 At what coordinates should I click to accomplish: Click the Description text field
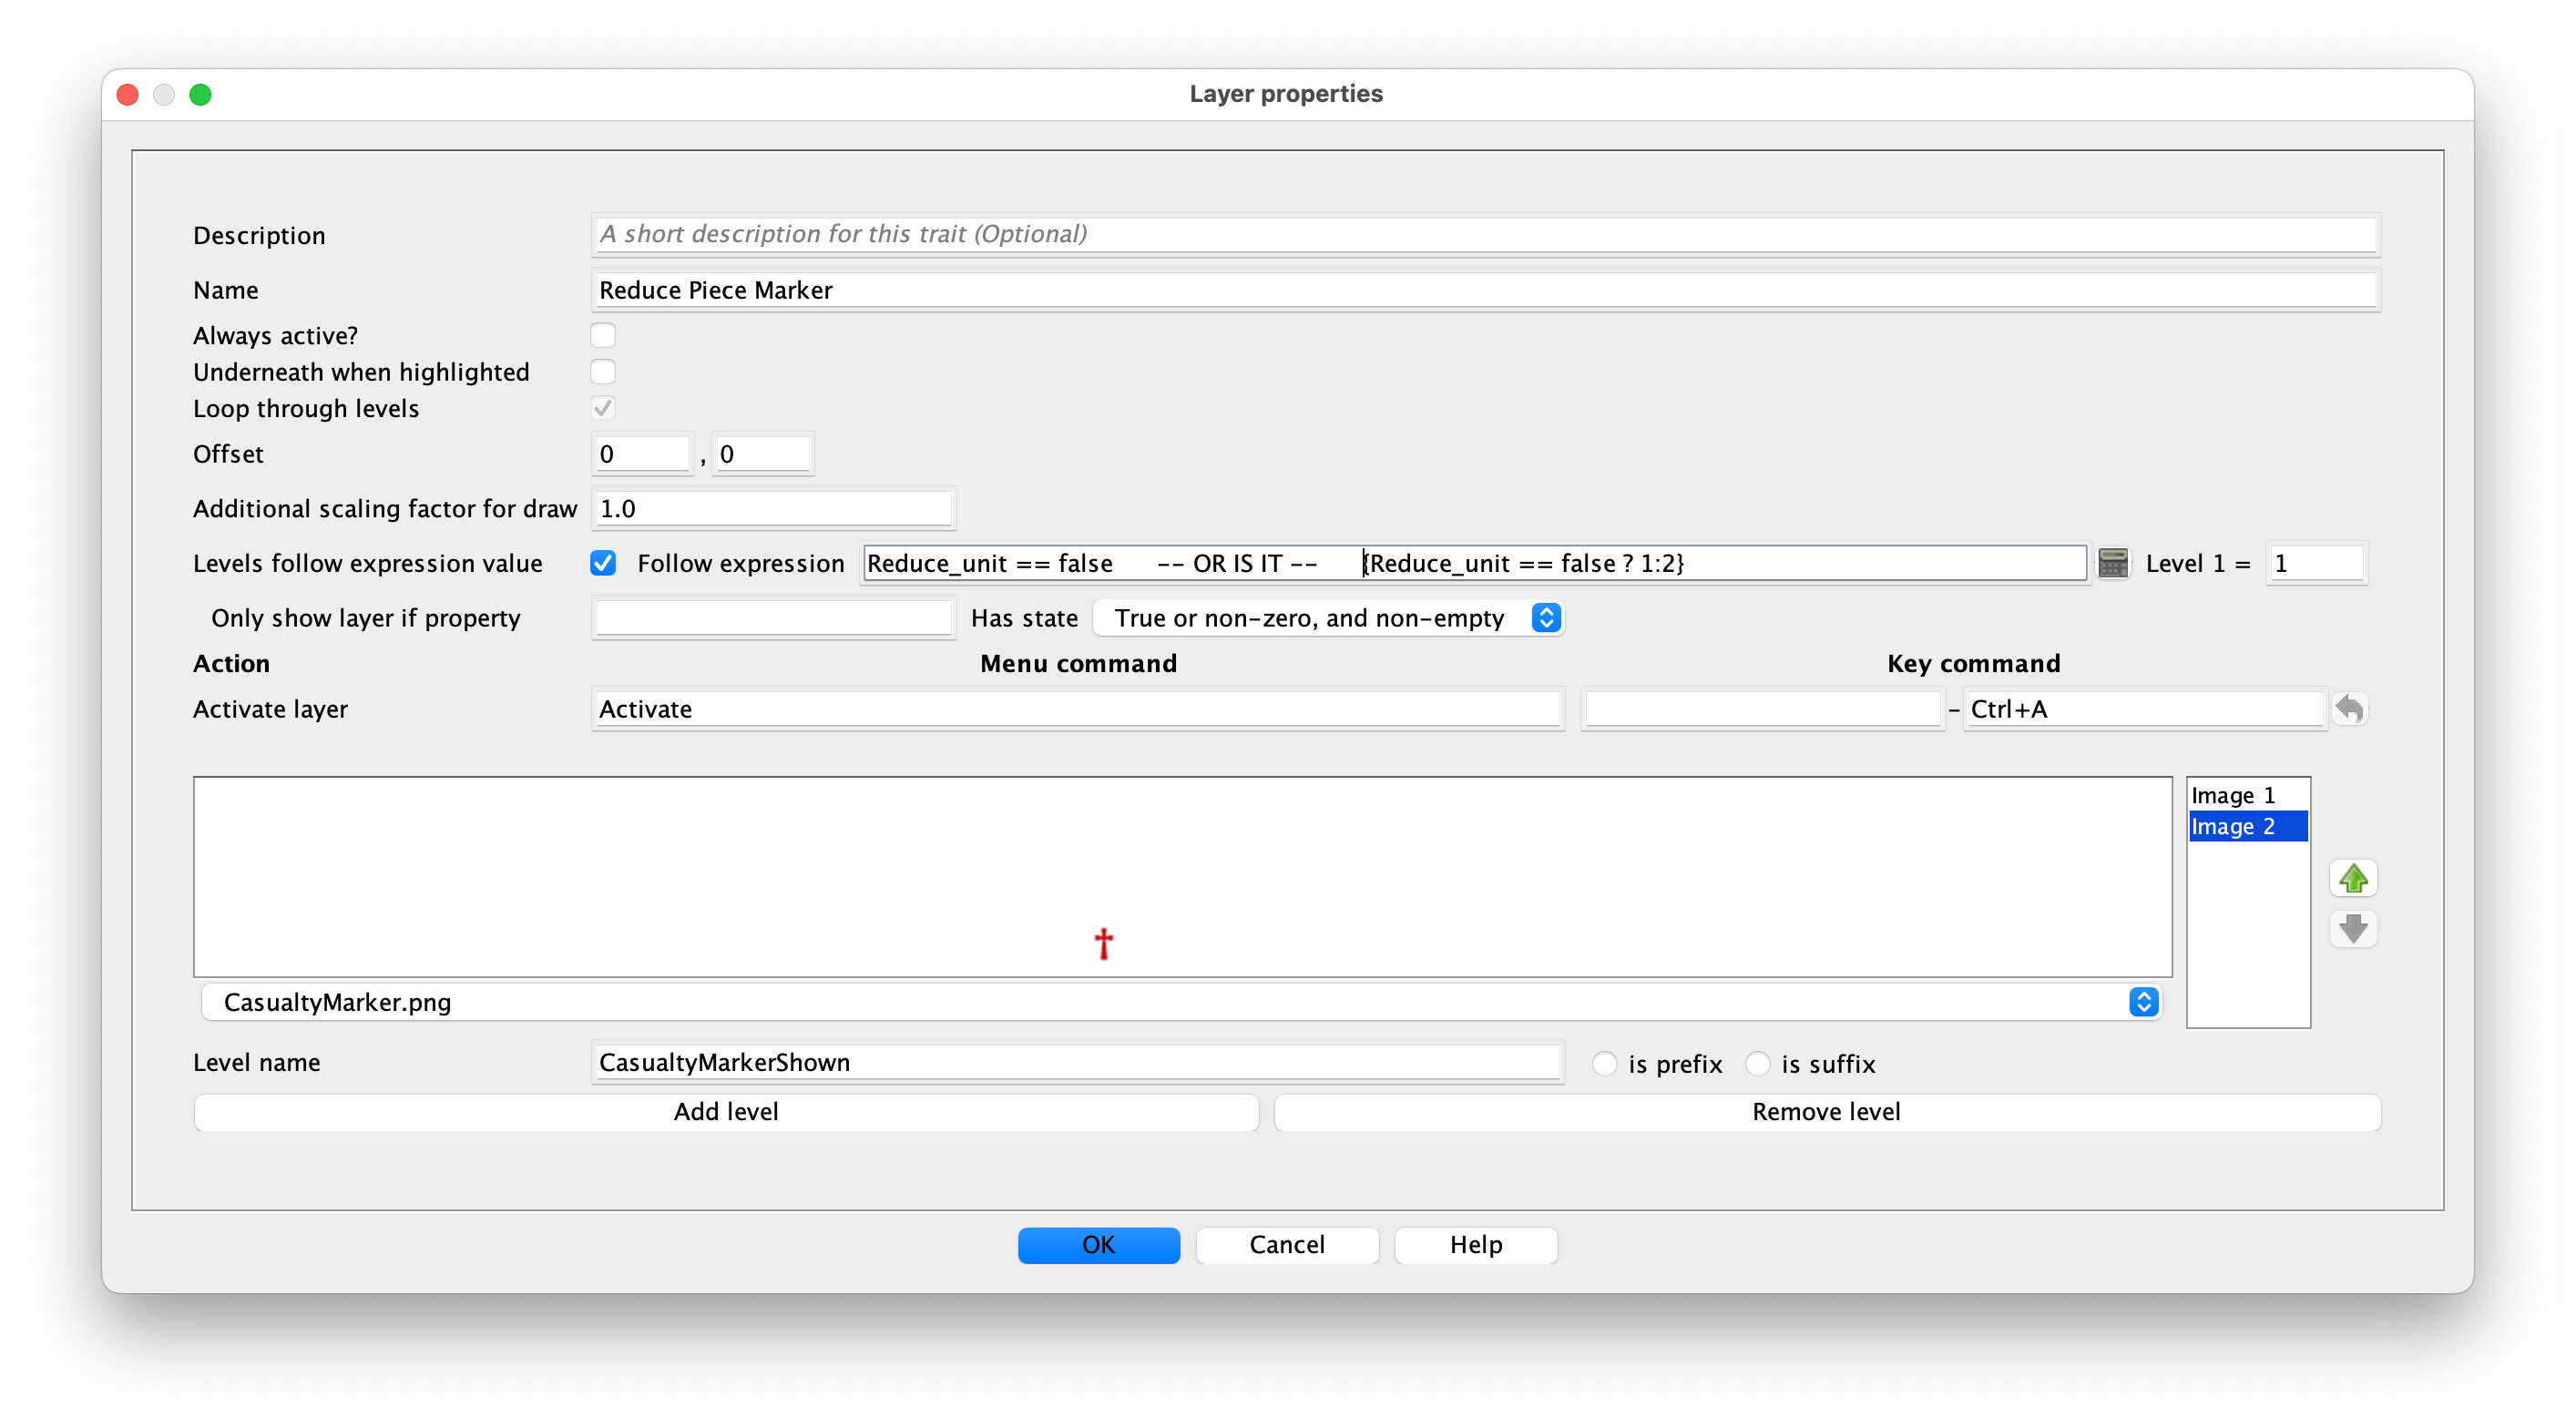coord(1484,235)
